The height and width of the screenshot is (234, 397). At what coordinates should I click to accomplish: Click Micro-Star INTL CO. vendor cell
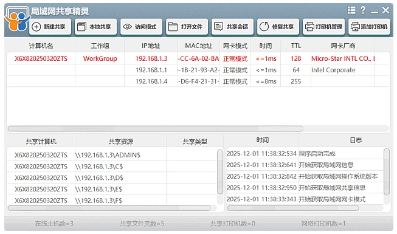343,58
